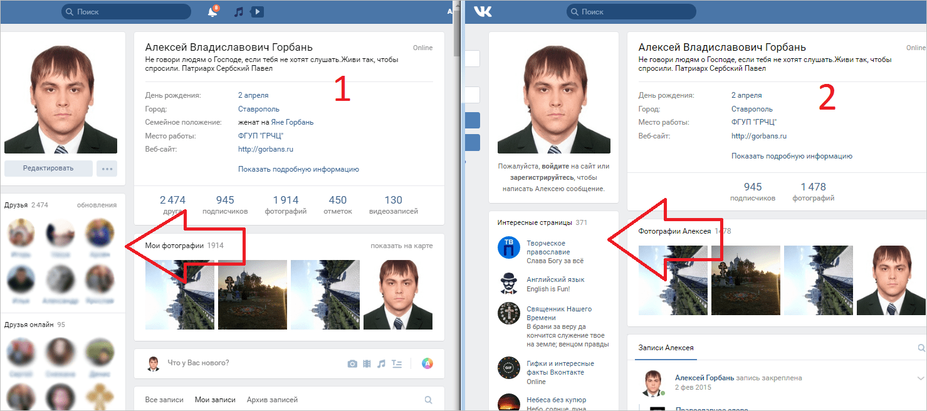Open the войдите login link
This screenshot has width=927, height=411.
click(556, 167)
